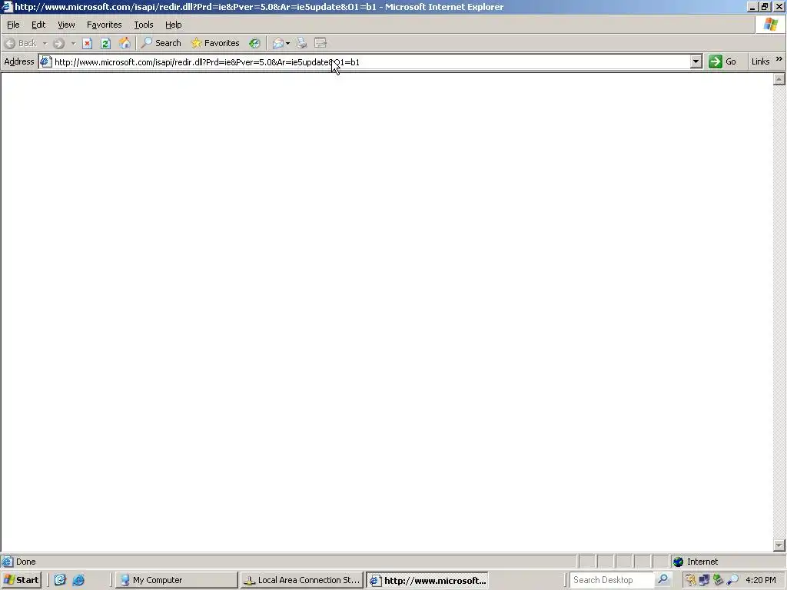The width and height of the screenshot is (787, 590).
Task: Click the Edit toolbar icon
Action: 320,43
